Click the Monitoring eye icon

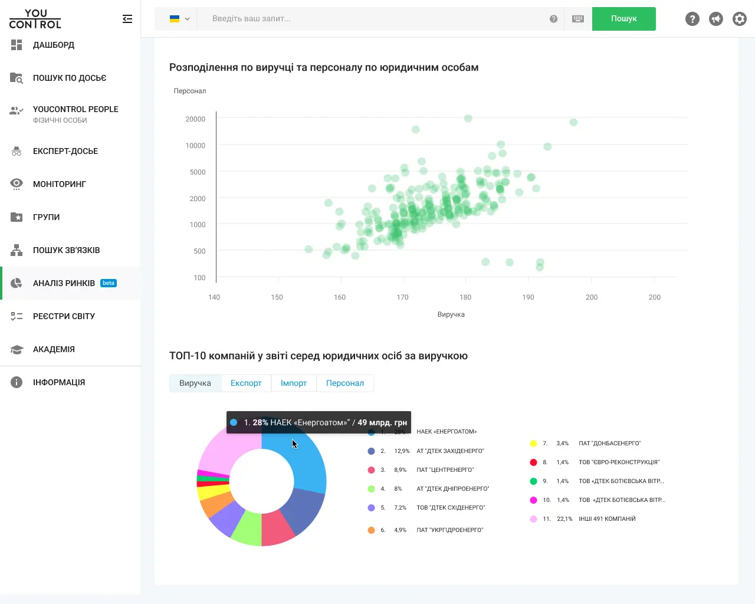tap(17, 183)
